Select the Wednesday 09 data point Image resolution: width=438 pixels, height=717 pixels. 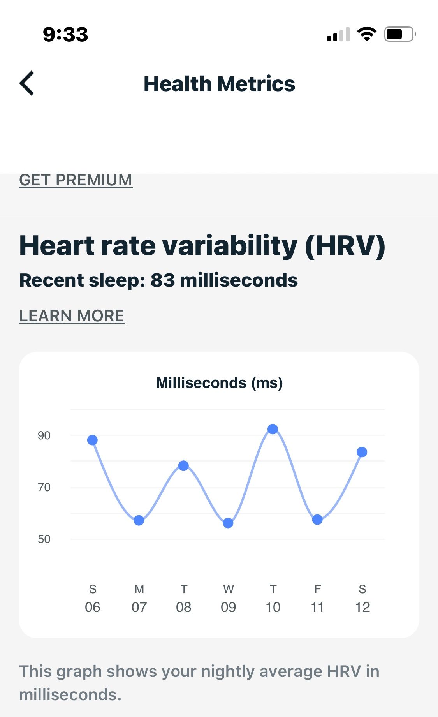tap(228, 523)
